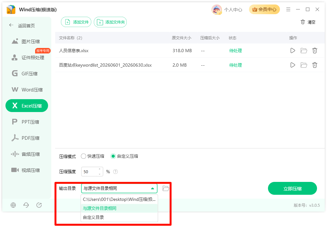327x226 pixels.
Task: Click the 添加文件 button
Action: pos(76,22)
